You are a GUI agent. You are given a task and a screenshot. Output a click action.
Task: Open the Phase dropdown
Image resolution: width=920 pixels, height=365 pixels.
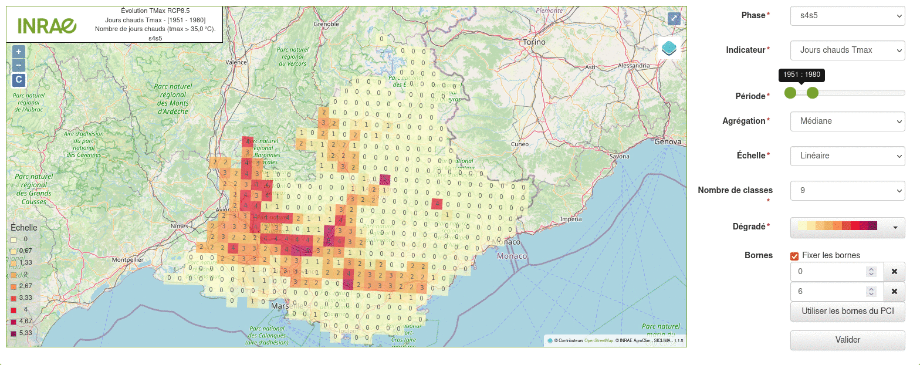[848, 16]
